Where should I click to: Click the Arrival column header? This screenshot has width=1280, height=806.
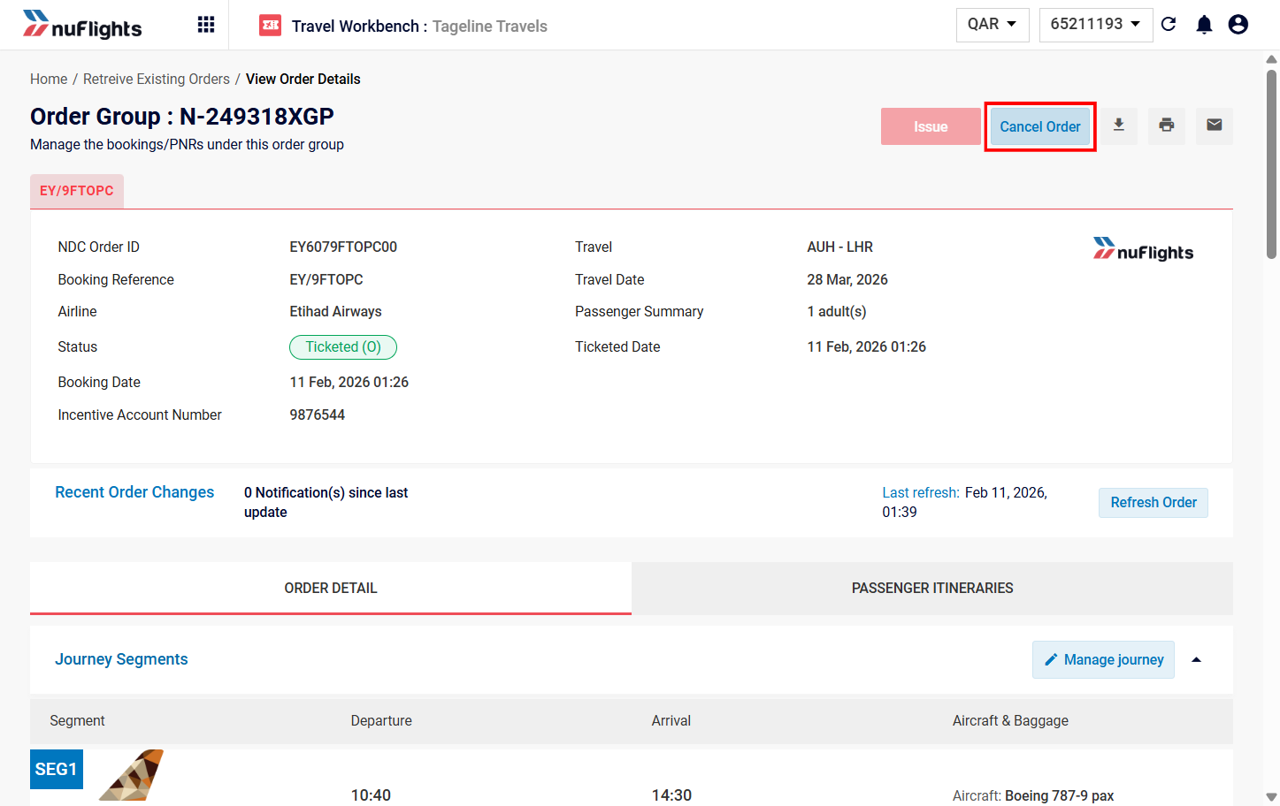[671, 720]
